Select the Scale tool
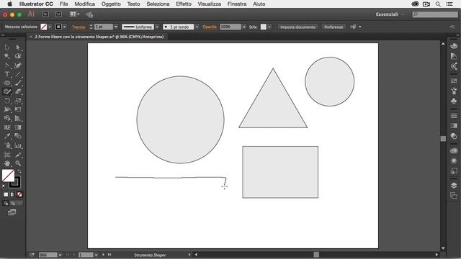 point(18,101)
